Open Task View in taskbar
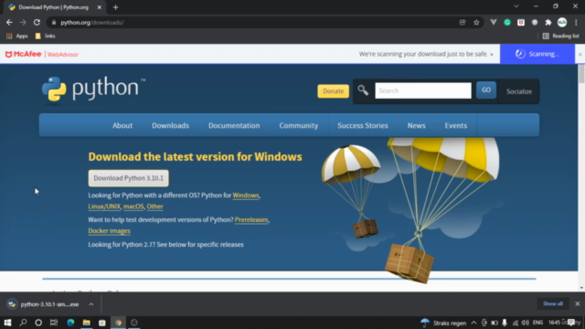 [54, 323]
